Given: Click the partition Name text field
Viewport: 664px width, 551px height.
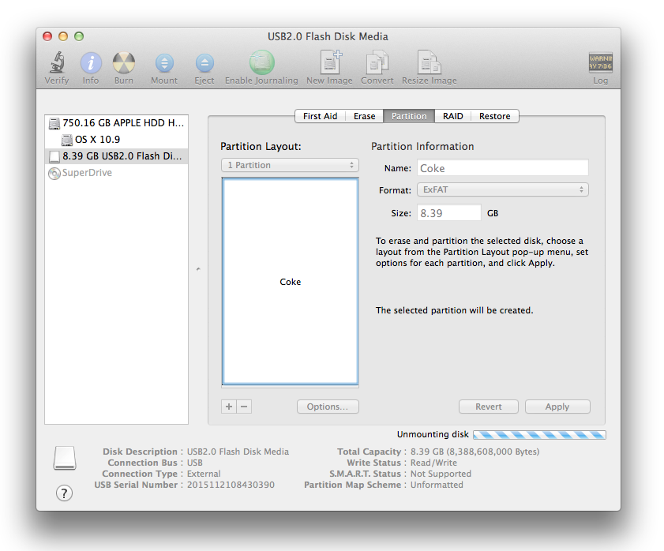Looking at the screenshot, I should [502, 168].
